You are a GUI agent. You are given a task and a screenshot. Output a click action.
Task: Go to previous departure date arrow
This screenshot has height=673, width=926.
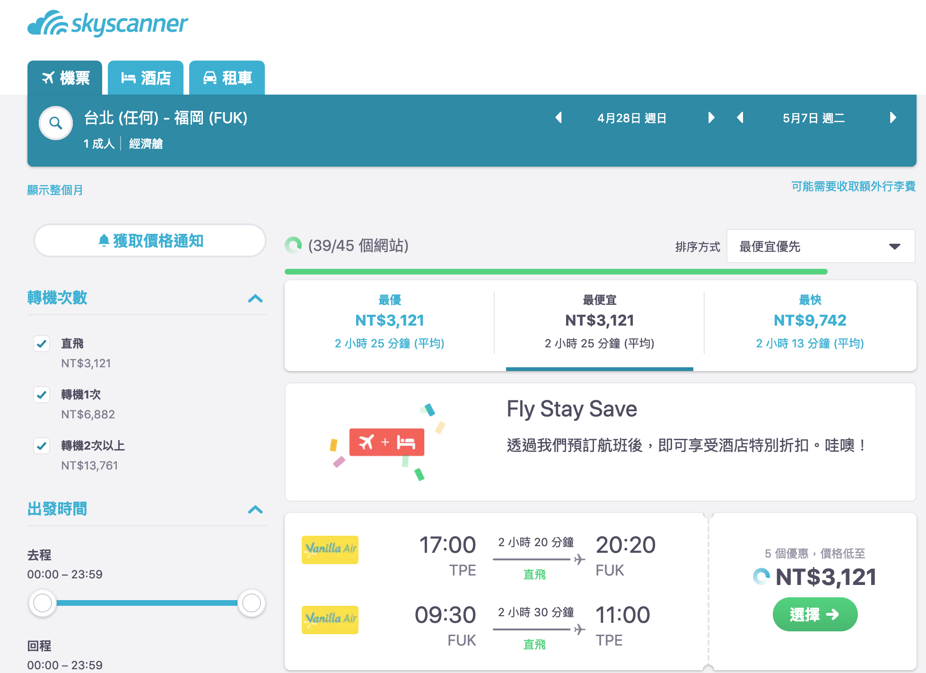tap(559, 118)
